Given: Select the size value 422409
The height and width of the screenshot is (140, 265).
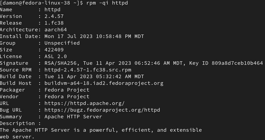Looking at the screenshot, I should [54, 50].
